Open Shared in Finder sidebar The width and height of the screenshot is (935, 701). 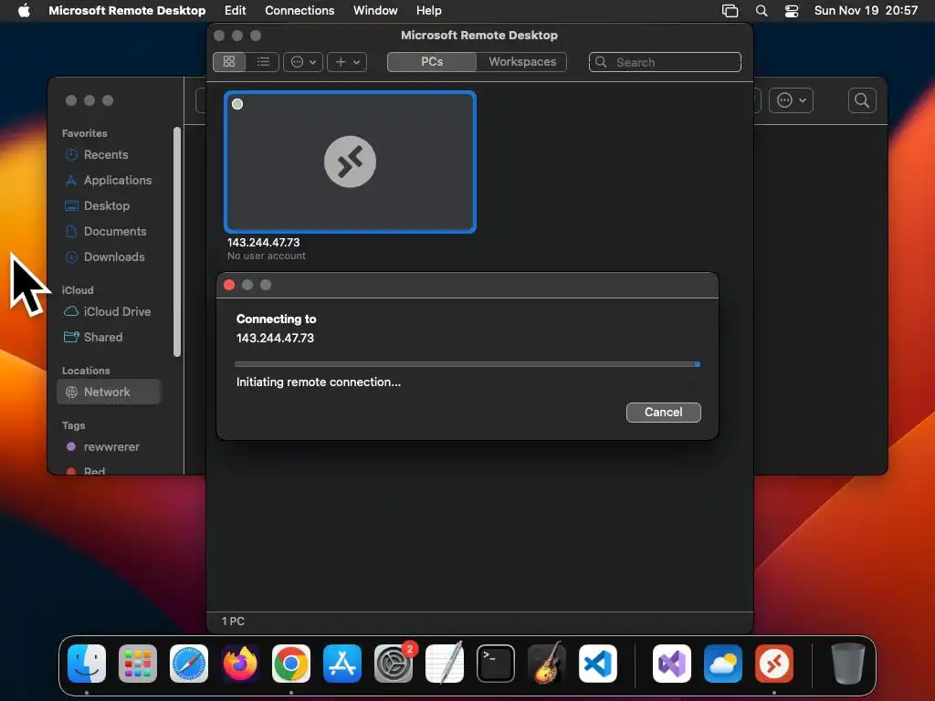pos(109,338)
